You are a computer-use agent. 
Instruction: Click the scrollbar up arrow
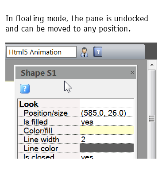click(x=152, y=65)
